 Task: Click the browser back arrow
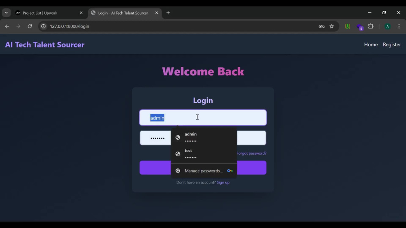(7, 26)
